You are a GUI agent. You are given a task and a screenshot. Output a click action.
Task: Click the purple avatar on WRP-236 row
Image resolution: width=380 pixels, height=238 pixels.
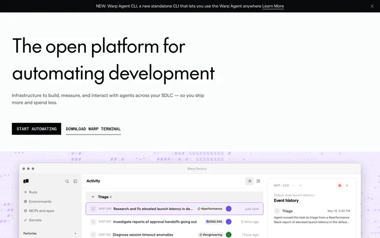(228, 209)
